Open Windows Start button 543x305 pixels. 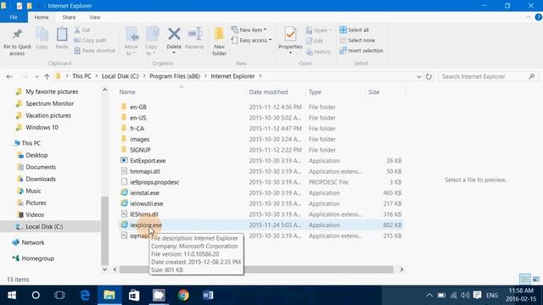point(12,296)
